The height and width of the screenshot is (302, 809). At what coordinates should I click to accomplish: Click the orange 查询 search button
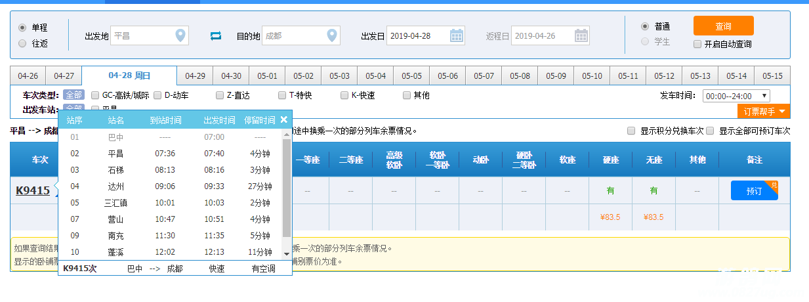(x=723, y=26)
